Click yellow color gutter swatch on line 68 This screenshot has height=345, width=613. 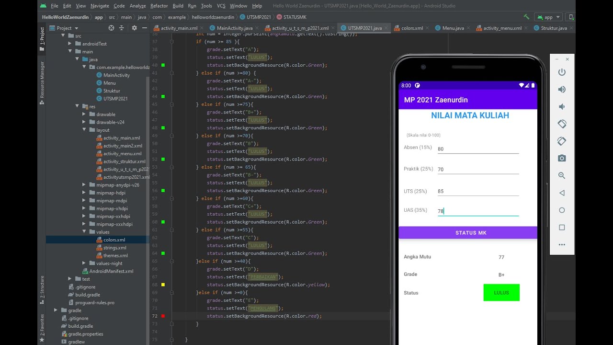click(x=163, y=285)
